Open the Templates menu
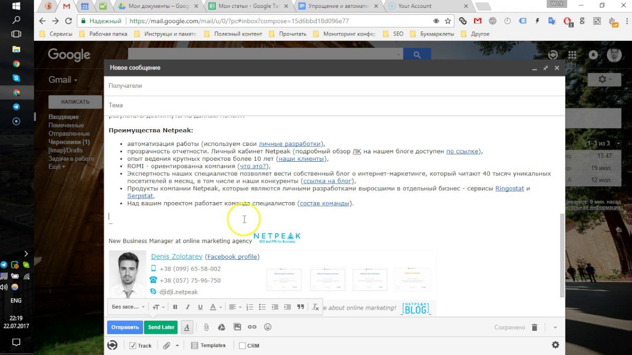 208,345
